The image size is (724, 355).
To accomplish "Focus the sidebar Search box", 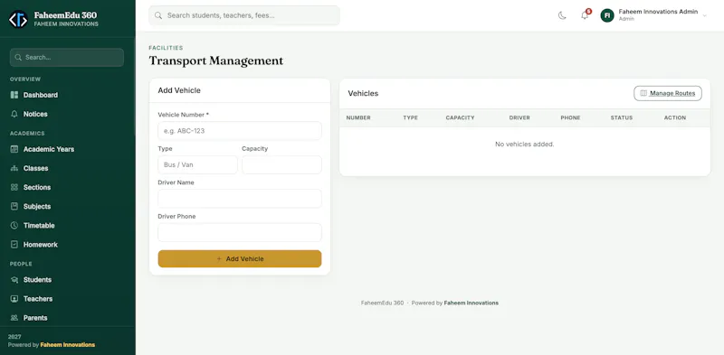I will click(x=67, y=58).
